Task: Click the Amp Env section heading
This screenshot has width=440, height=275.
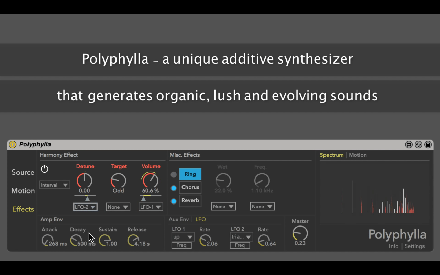Action: [52, 219]
